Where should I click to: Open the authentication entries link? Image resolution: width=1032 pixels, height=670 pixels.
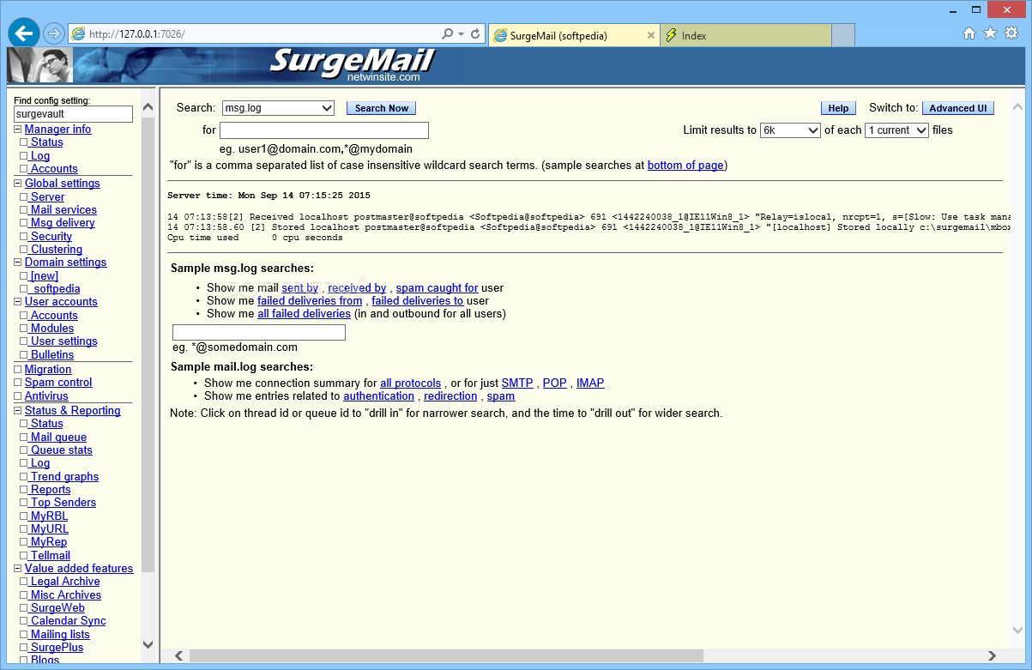click(x=379, y=396)
